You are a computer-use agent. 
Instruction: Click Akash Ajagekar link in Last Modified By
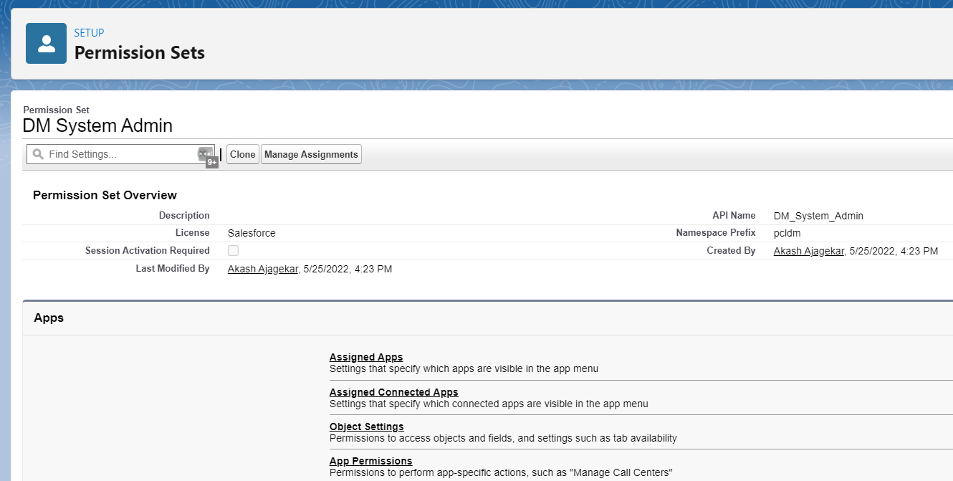[x=262, y=269]
